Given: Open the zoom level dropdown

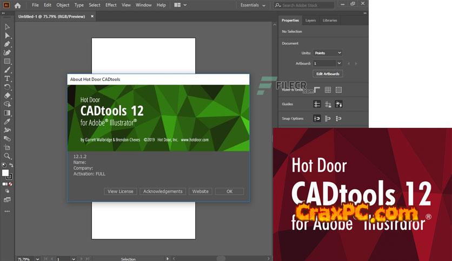Looking at the screenshot, I should [37, 259].
